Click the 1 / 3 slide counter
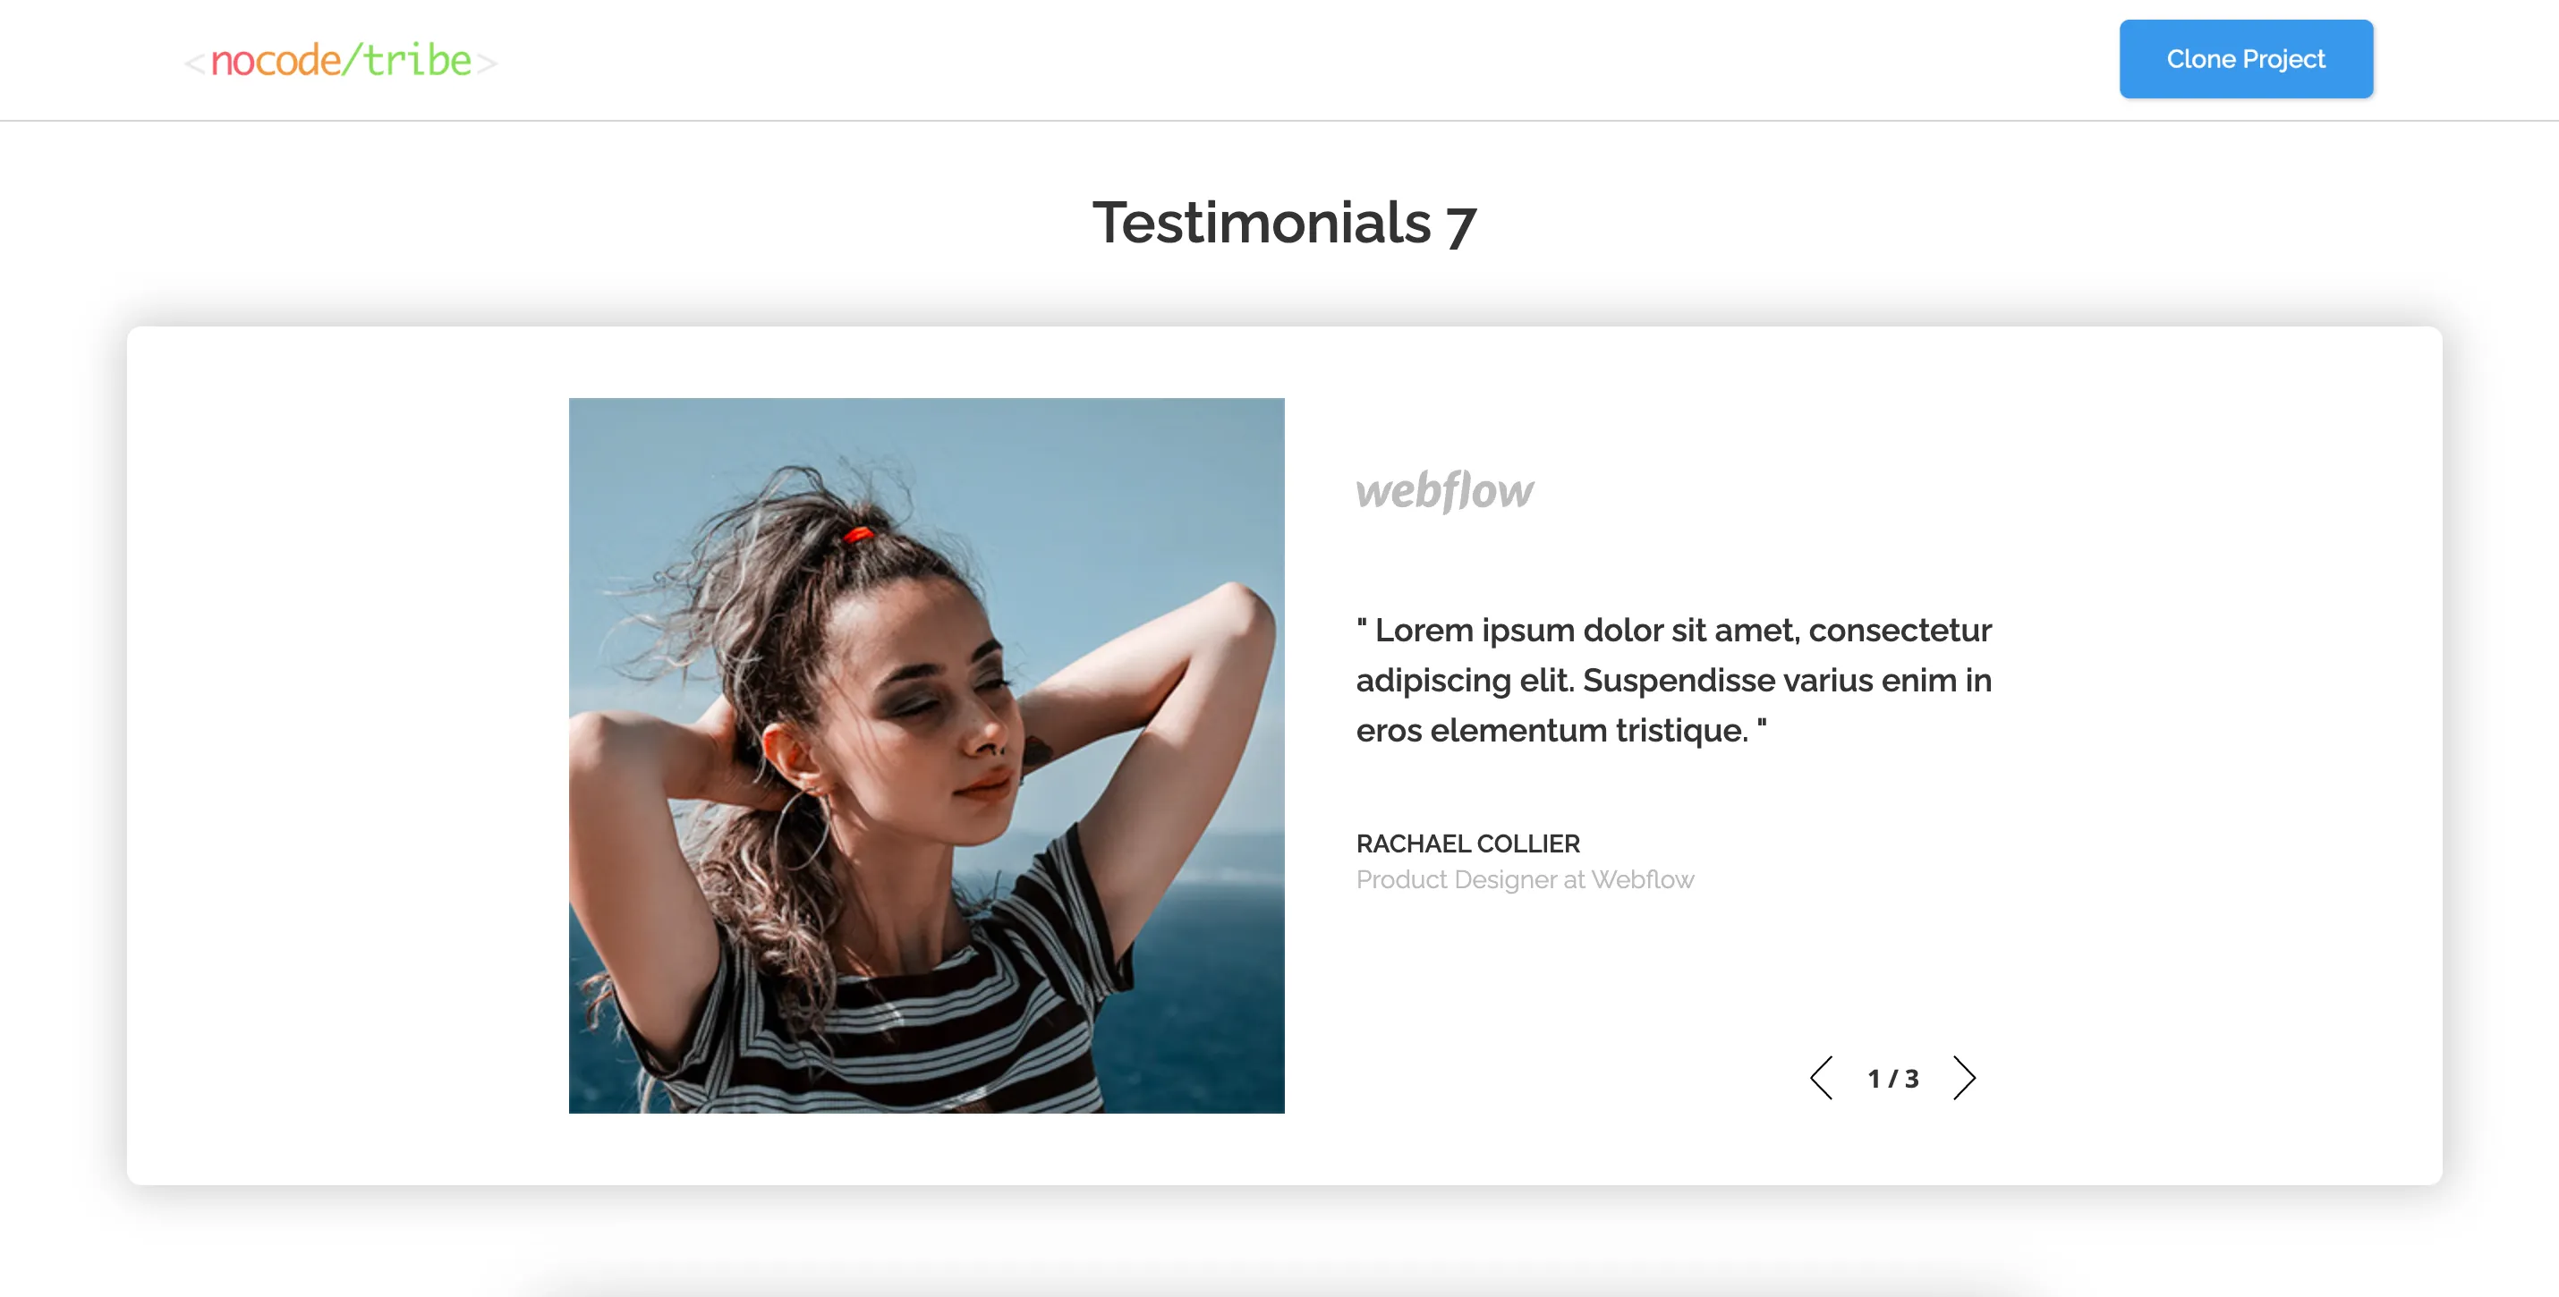 click(1892, 1079)
